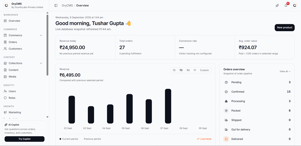This screenshot has width=301, height=146.
Task: Click the Marketing megaphone icon
Action: tap(5, 113)
